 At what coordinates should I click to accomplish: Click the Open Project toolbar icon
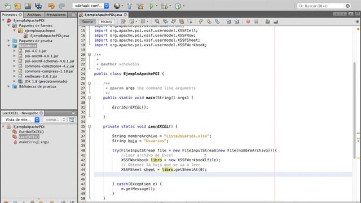tap(28, 6)
